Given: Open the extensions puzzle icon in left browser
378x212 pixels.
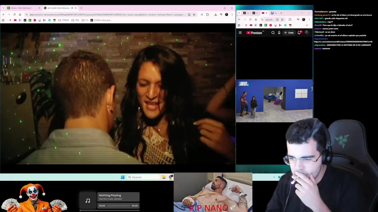Looking at the screenshot, I should click(207, 14).
